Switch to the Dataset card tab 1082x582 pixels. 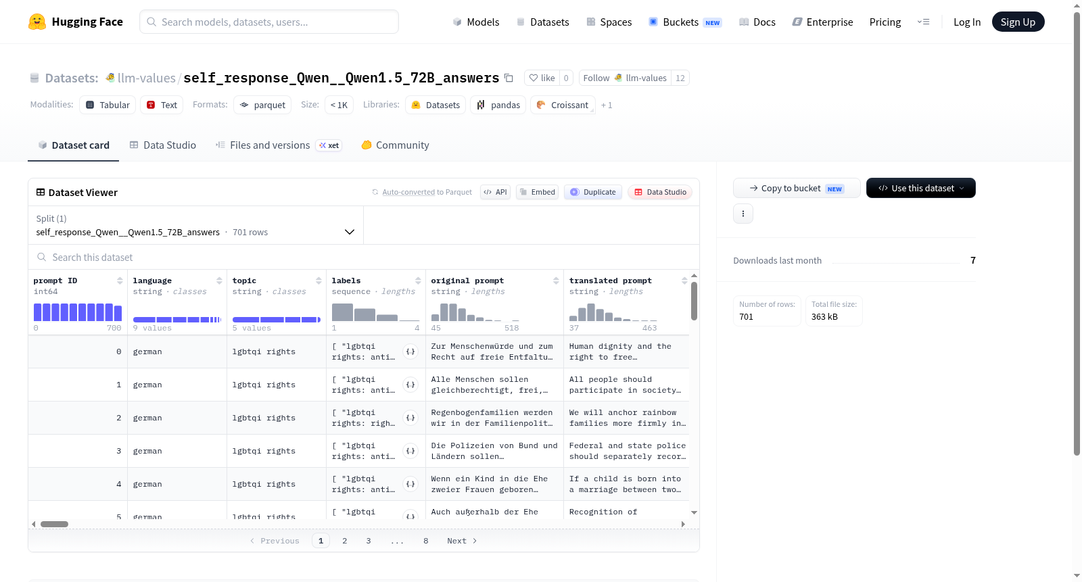coord(74,145)
